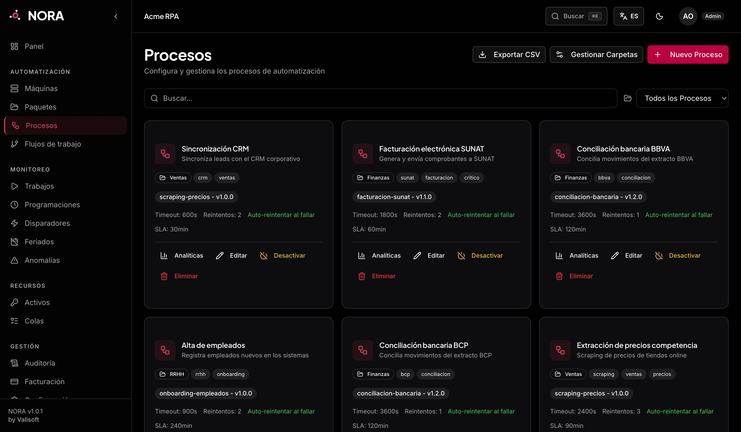This screenshot has width=741, height=432.
Task: Click the 'scraping' tag
Action: click(603, 374)
